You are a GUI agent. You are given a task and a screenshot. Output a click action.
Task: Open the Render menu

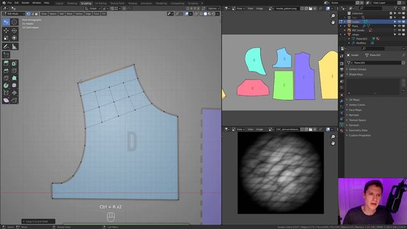click(x=25, y=3)
